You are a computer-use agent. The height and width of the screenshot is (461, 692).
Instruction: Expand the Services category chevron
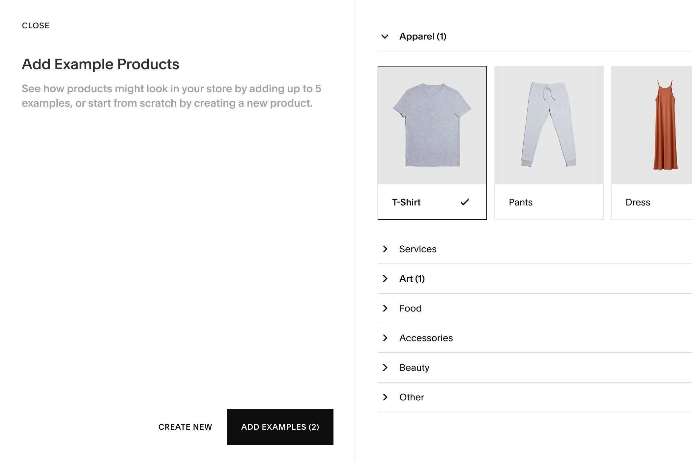click(x=385, y=249)
